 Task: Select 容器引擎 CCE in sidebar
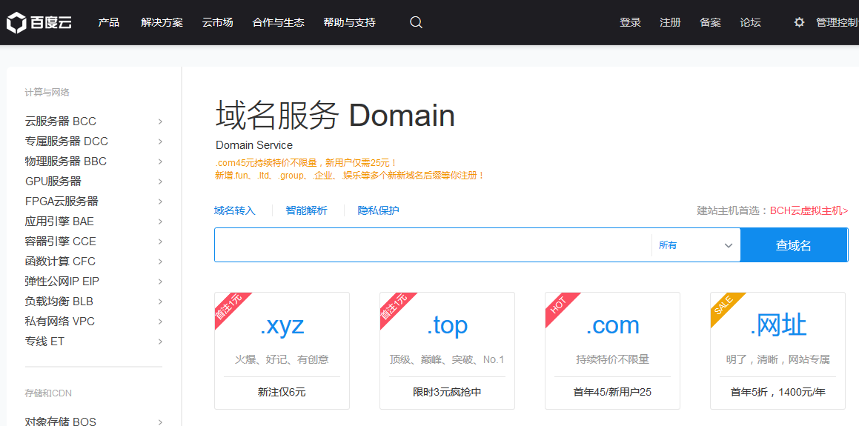point(61,242)
